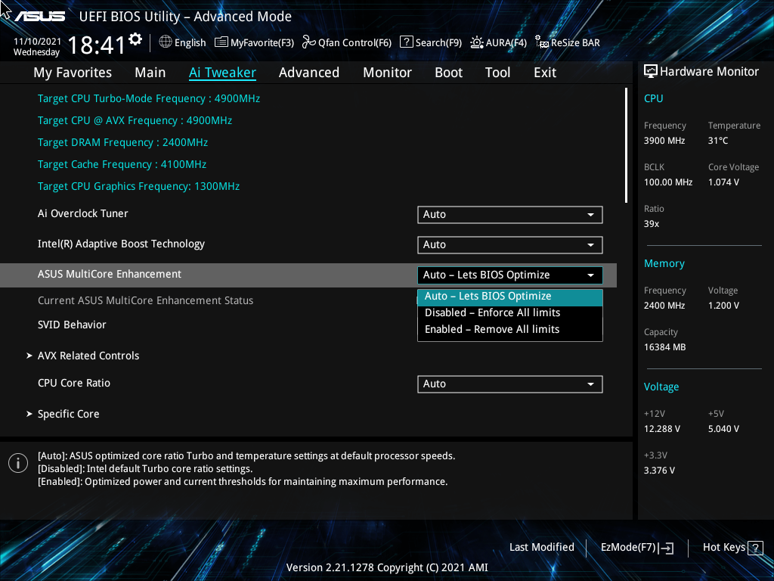Screen dimensions: 774x581
Task: Click CPU heading in Hardware Monitor
Action: tap(654, 99)
